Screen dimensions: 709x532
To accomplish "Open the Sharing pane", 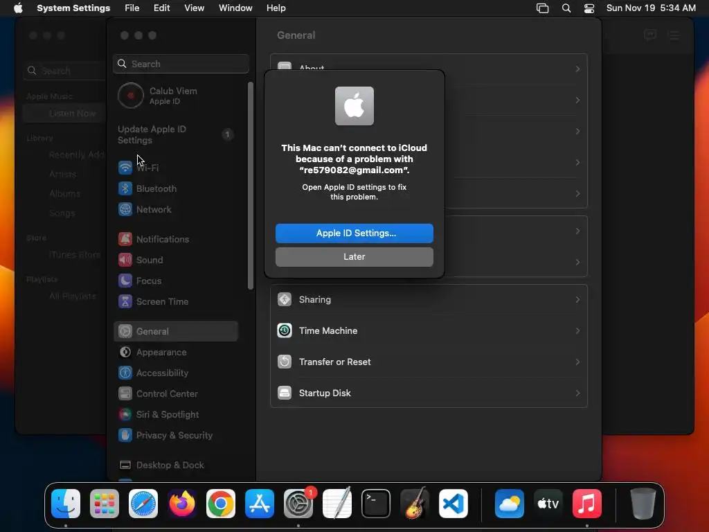I will click(x=429, y=299).
